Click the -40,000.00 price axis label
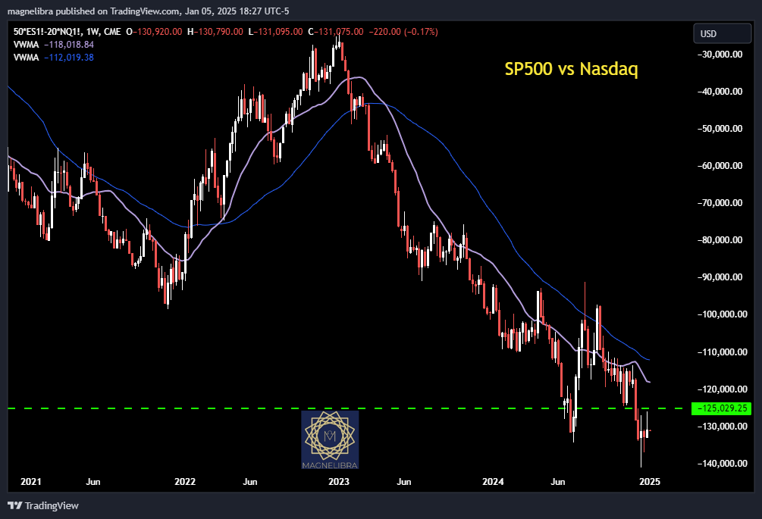Image resolution: width=762 pixels, height=519 pixels. pos(720,91)
